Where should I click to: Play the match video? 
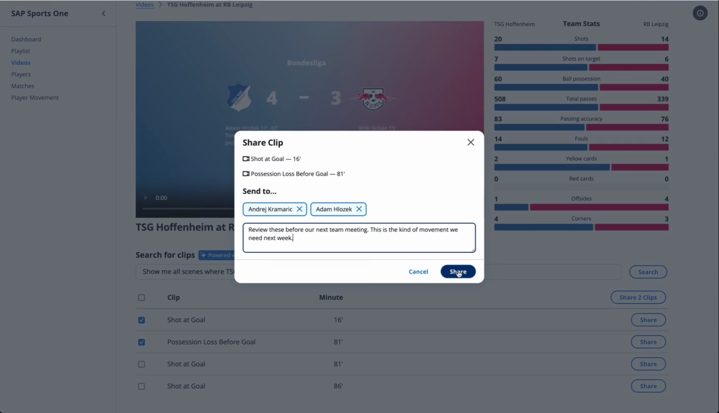[145, 198]
